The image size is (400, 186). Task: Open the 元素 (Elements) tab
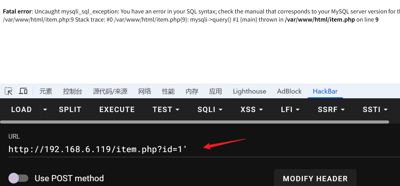coord(46,91)
